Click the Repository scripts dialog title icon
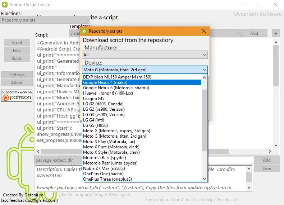The image size is (284, 205). click(x=84, y=31)
